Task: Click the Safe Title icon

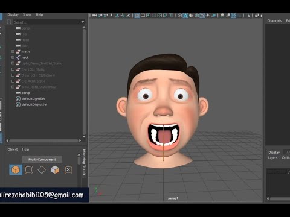Action: [171, 16]
